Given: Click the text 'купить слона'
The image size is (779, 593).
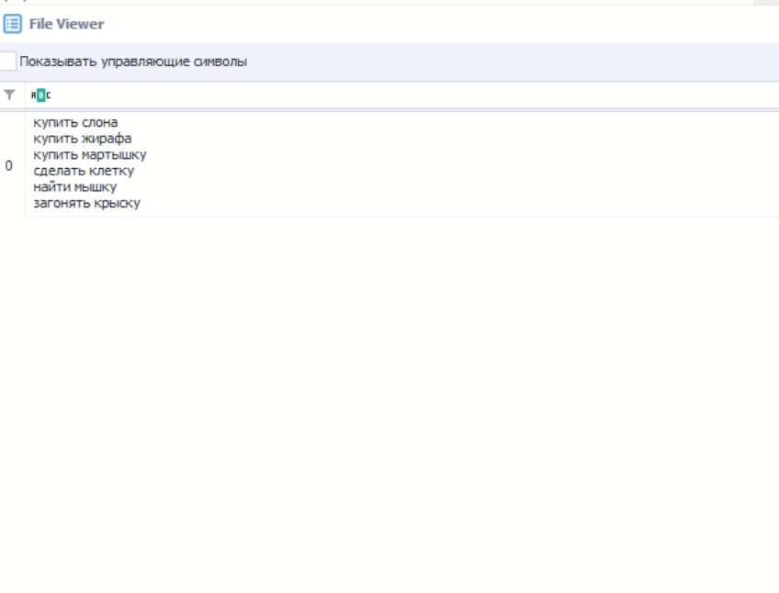Looking at the screenshot, I should [x=75, y=122].
